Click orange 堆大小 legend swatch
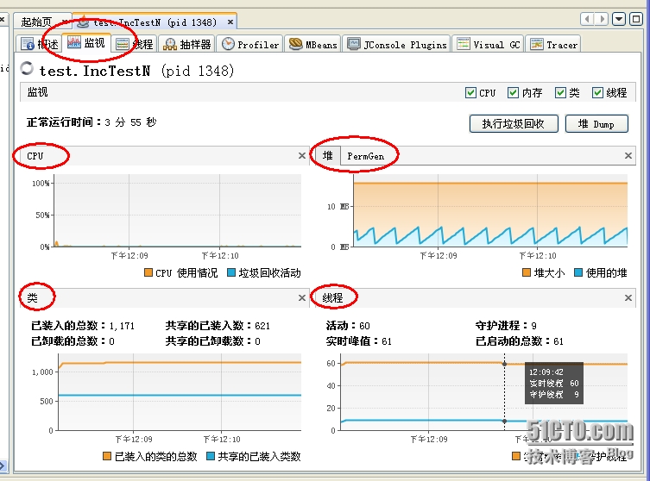 tap(527, 272)
